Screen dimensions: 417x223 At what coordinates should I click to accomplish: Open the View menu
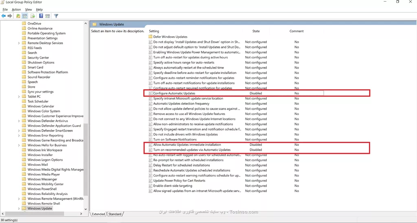(x=29, y=10)
